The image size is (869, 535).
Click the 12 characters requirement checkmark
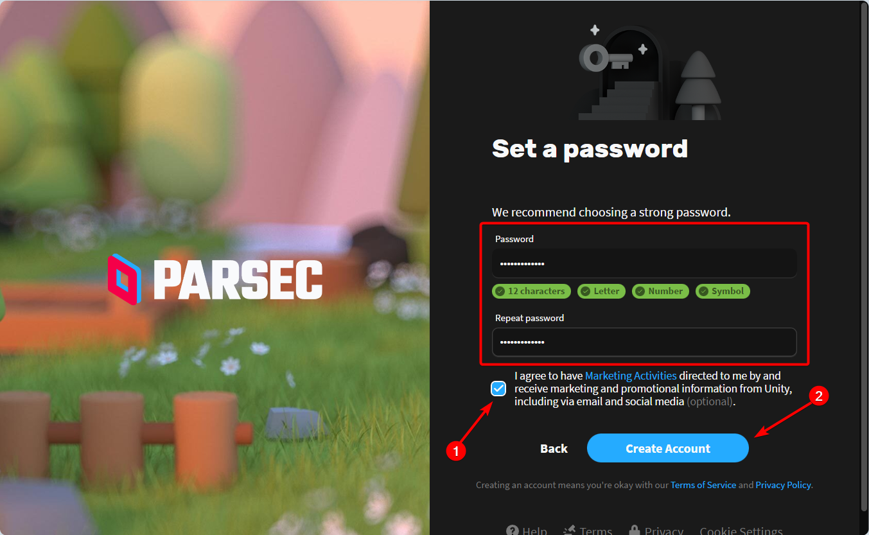coord(500,291)
